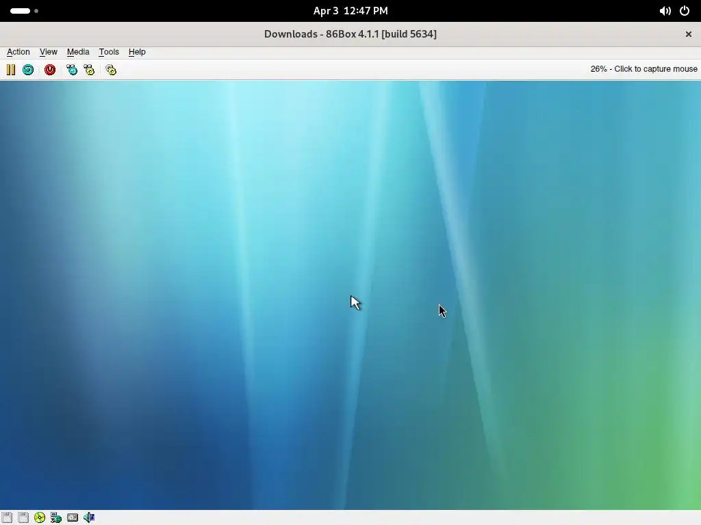The image size is (701, 525).
Task: Send Ctrl+Alt+Del using the teal keys icon
Action: click(71, 70)
